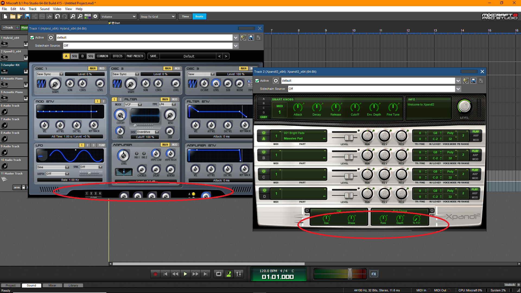Click the Hybrid SAVE.. button
Viewport: 521px width, 293px height.
154,56
